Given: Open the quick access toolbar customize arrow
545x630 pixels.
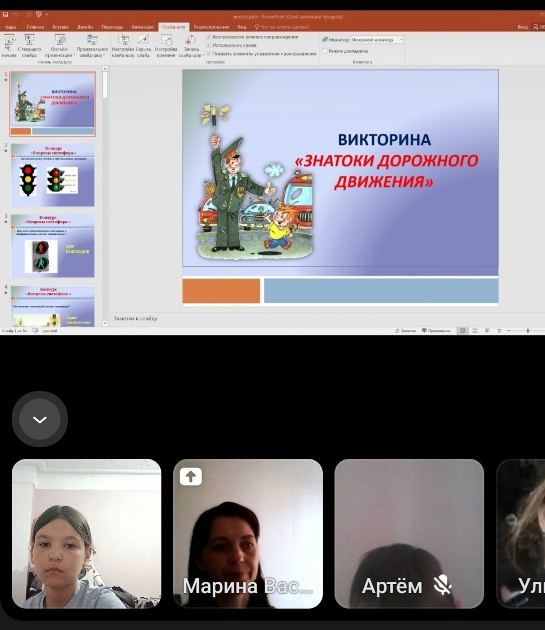Looking at the screenshot, I should click(x=46, y=14).
